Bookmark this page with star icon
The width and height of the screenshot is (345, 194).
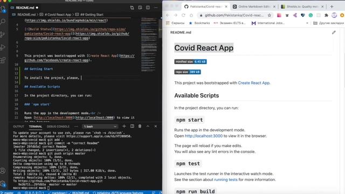270,15
